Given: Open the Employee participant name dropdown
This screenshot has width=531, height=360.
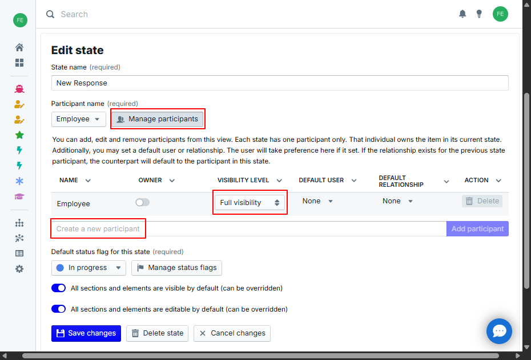Looking at the screenshot, I should pos(78,119).
